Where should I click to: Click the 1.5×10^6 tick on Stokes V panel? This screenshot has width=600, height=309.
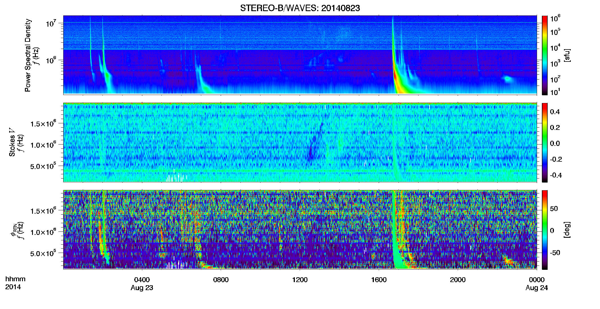pos(43,124)
